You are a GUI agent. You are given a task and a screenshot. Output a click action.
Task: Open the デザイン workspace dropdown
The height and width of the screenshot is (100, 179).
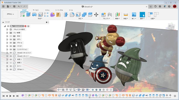[10, 14]
